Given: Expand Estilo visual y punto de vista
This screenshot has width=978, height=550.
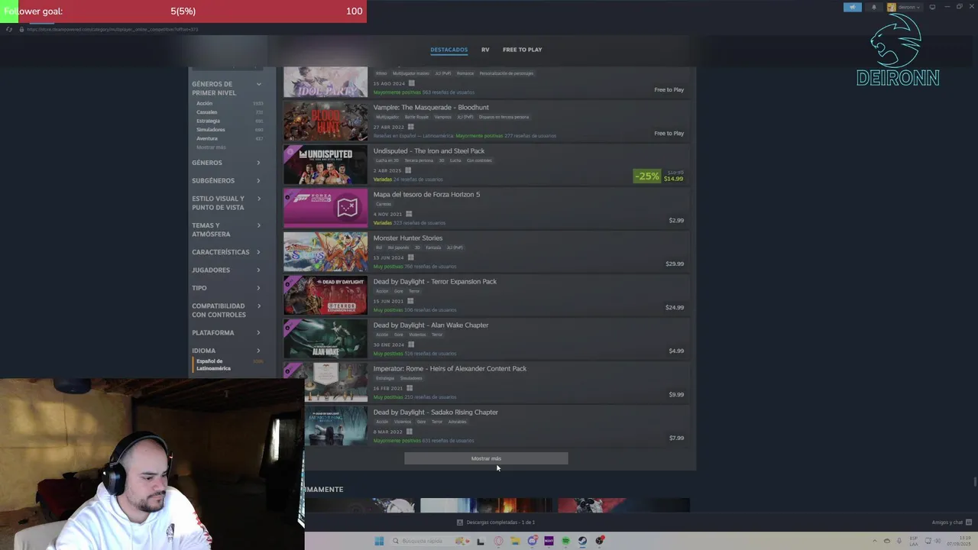Looking at the screenshot, I should [226, 203].
